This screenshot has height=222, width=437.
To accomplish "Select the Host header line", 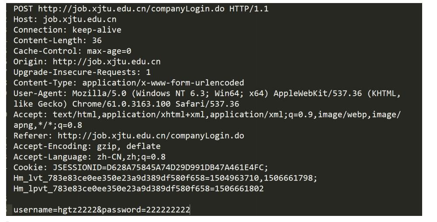I will 65,20.
